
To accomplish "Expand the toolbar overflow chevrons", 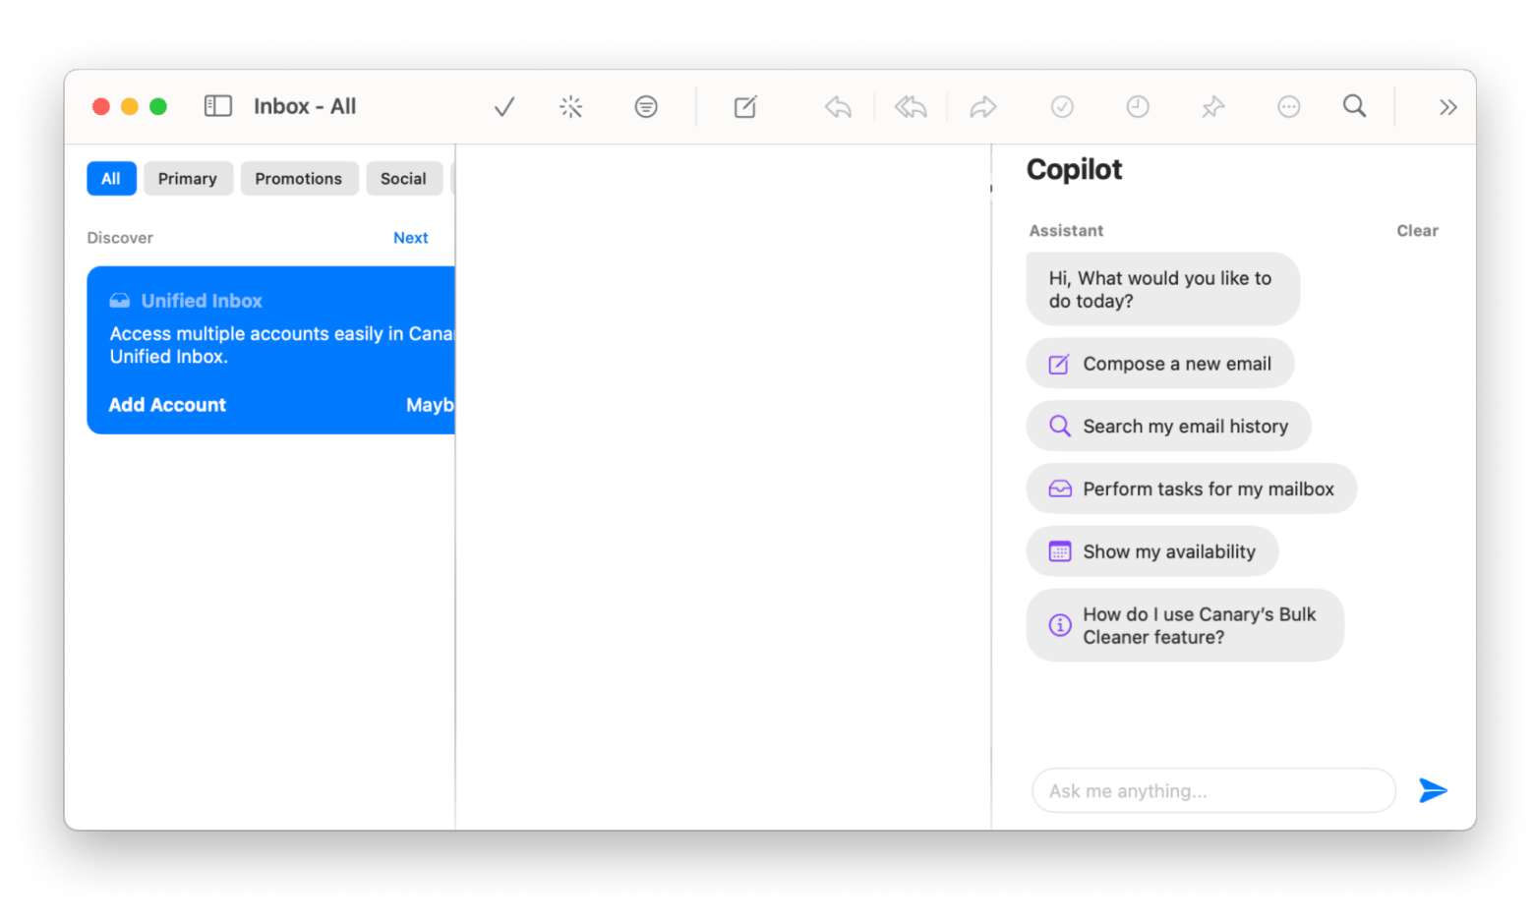I will (1447, 107).
